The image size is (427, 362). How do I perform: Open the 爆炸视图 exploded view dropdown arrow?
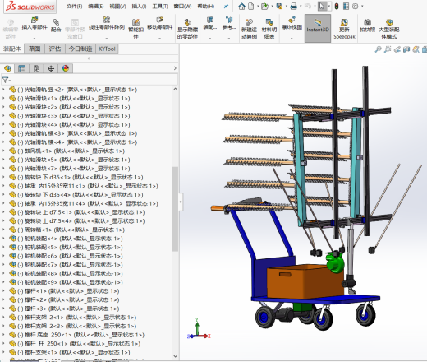tap(292, 39)
